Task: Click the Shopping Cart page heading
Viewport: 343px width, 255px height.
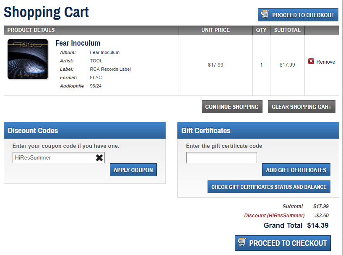Action: click(46, 12)
